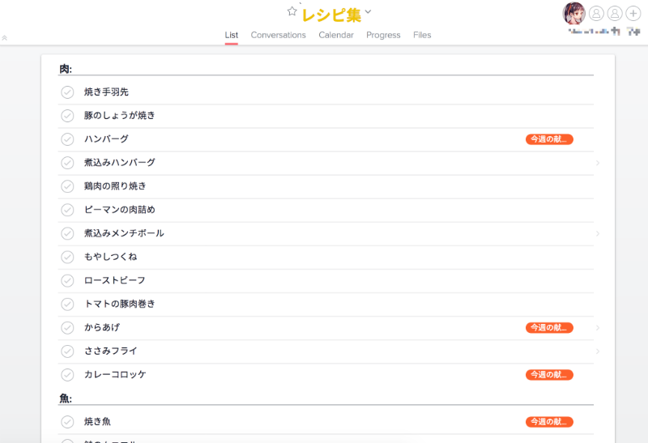Select the 肉: section header
Screen dimensions: 648x443
(x=66, y=69)
